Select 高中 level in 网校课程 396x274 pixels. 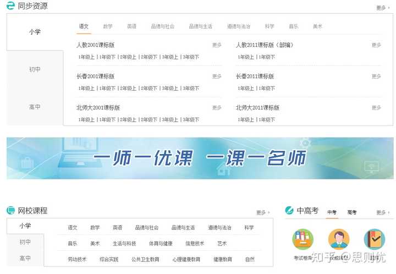25,258
